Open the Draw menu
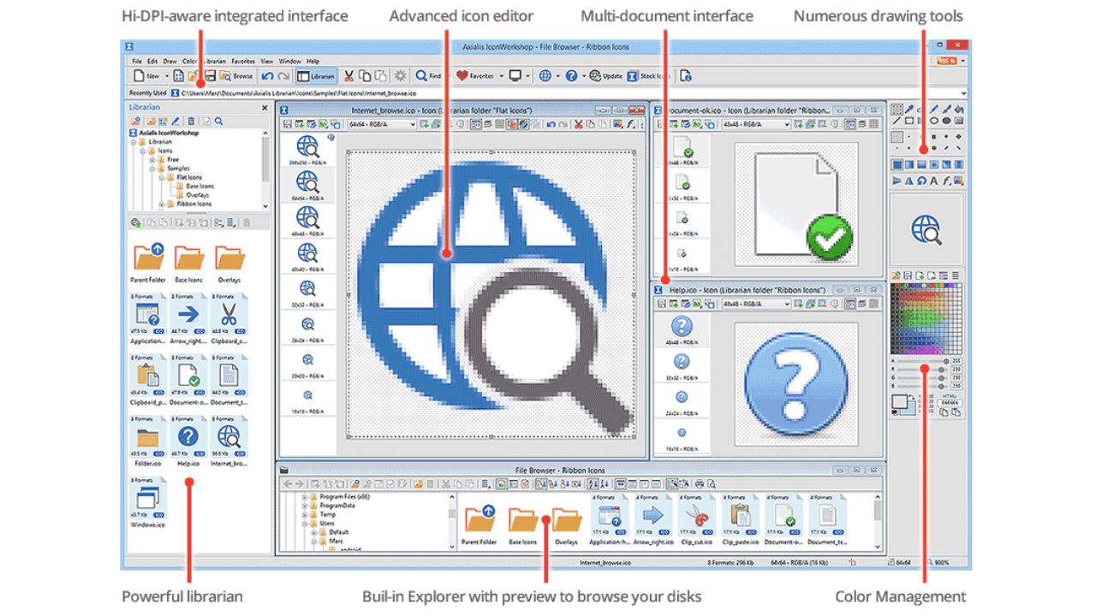 tap(170, 62)
